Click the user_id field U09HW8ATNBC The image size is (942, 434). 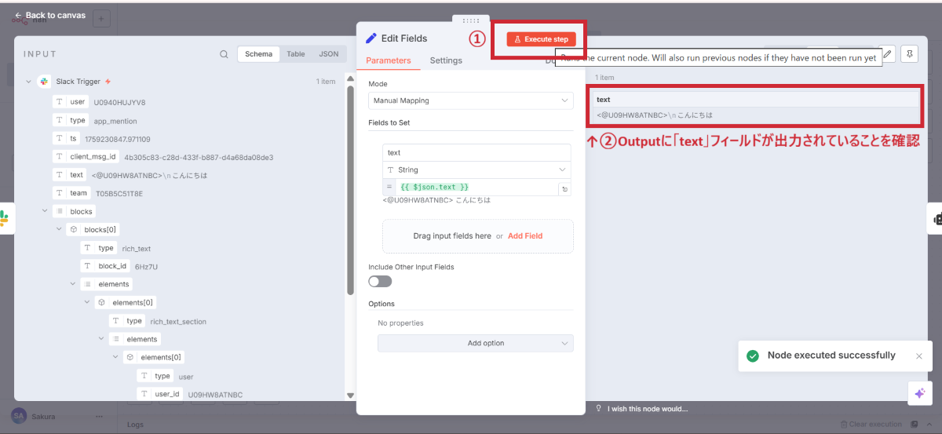coord(160,394)
